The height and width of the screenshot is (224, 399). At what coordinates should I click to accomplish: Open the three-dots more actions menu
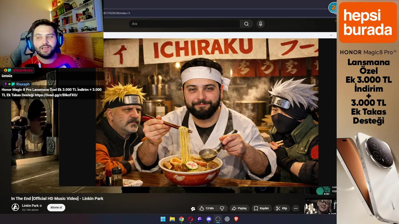[296, 208]
